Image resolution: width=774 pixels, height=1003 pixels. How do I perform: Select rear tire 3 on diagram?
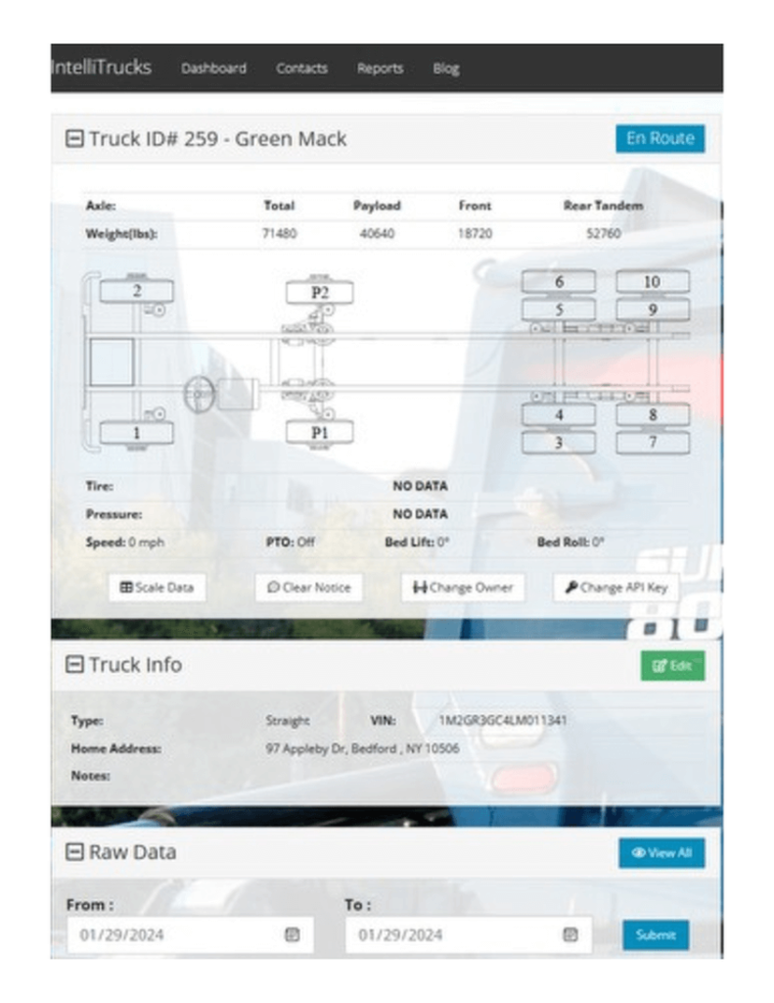click(x=559, y=443)
